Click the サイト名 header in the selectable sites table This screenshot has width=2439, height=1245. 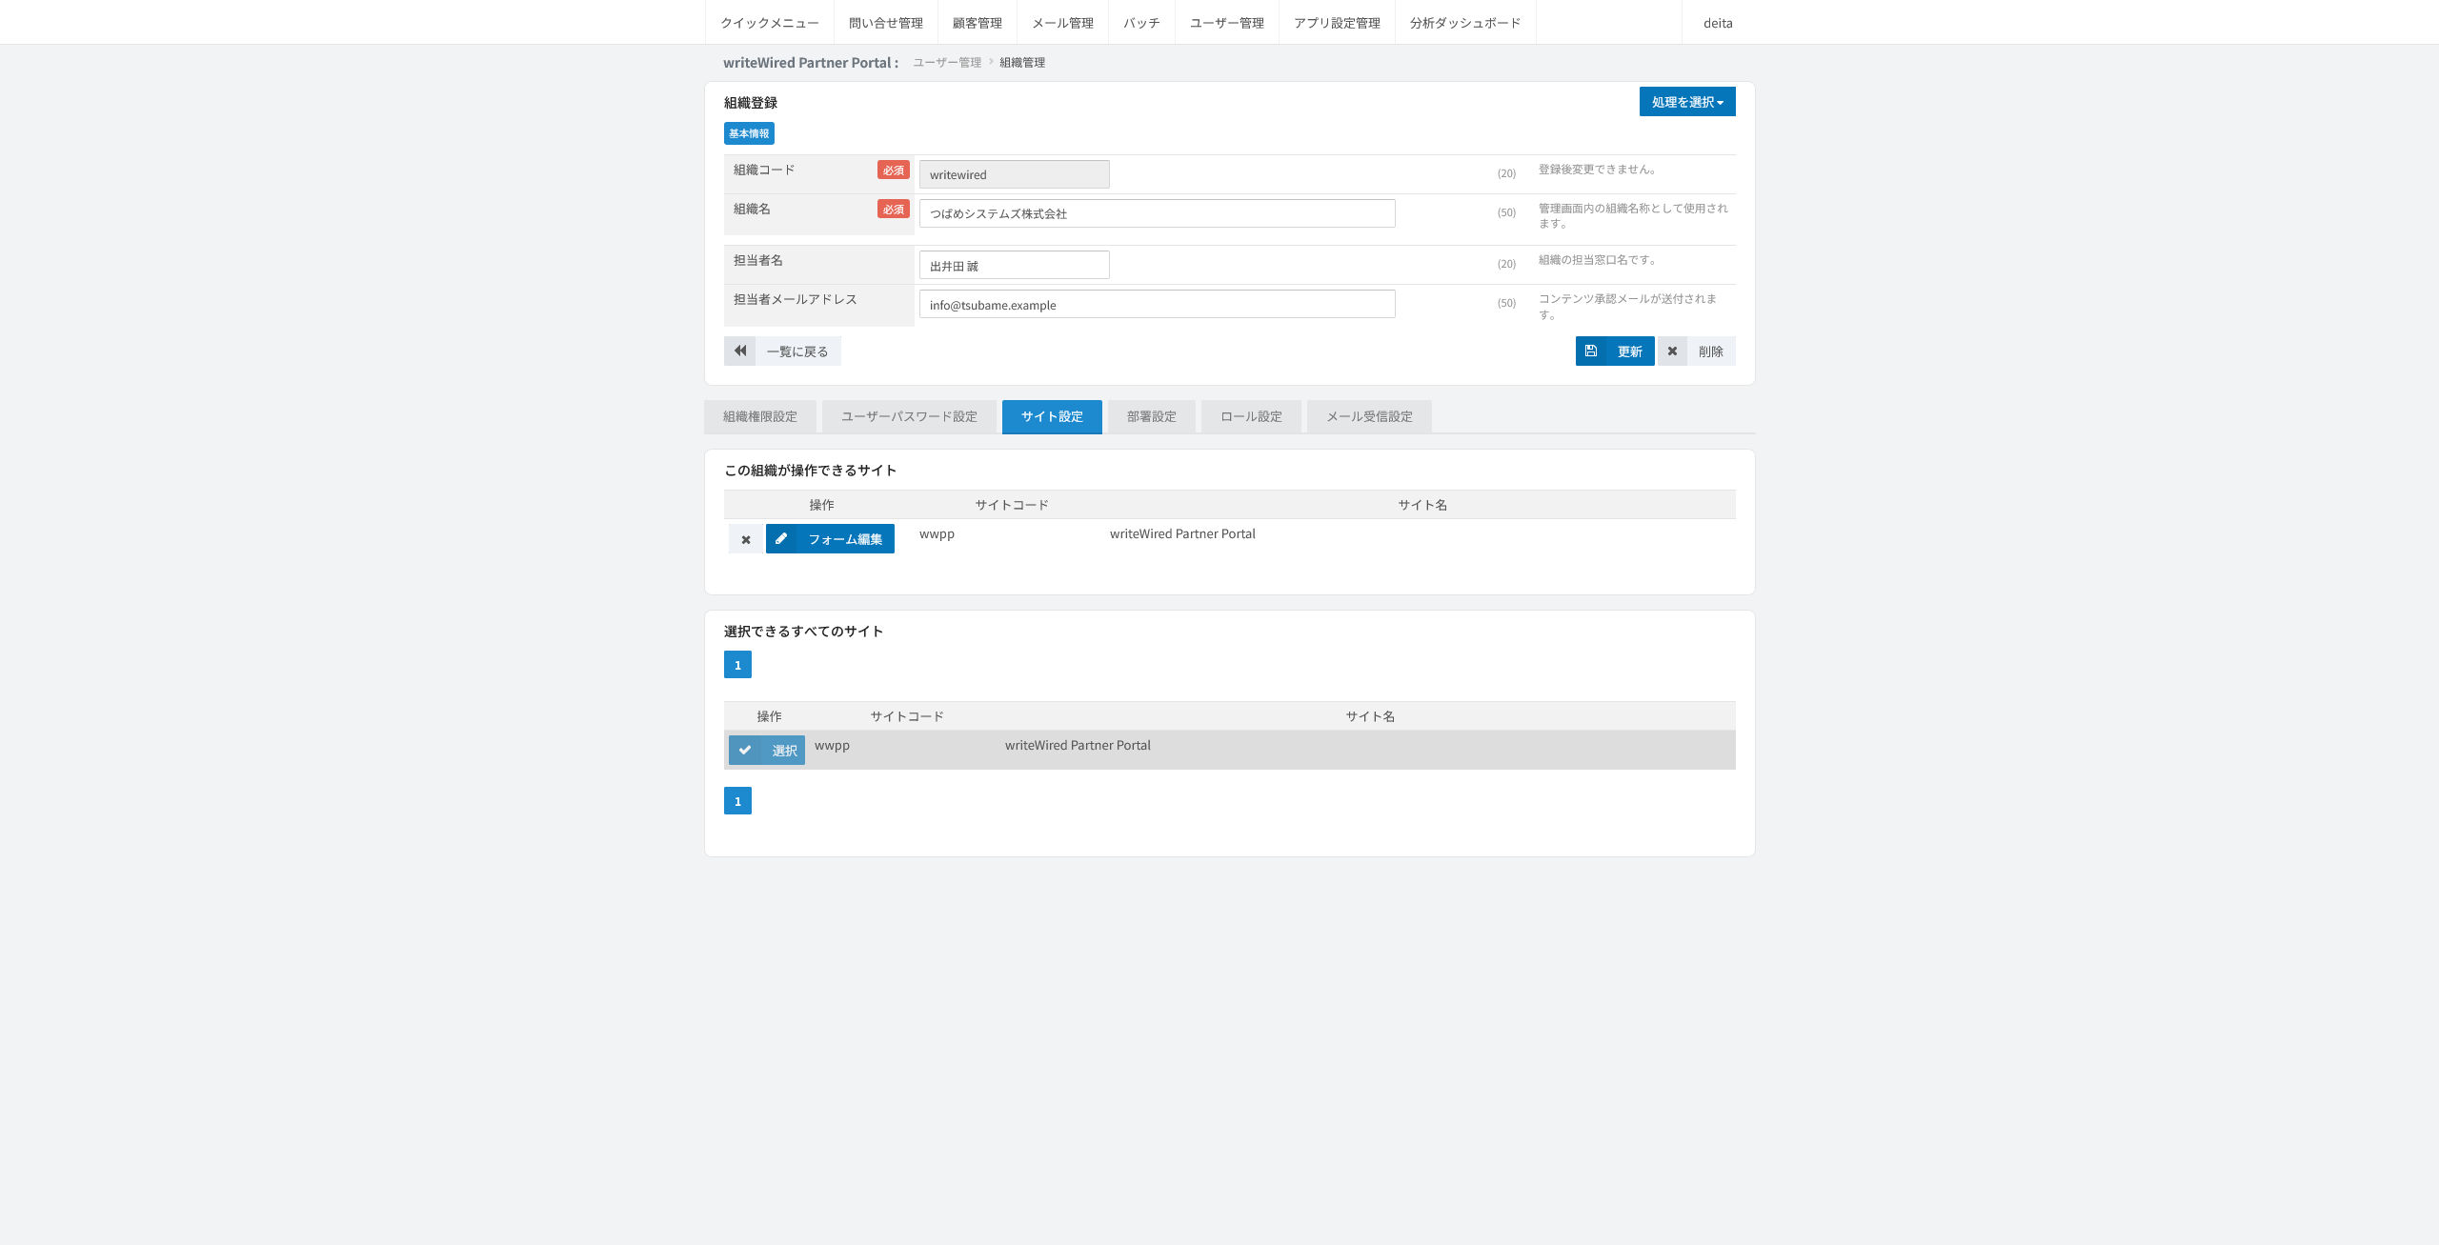click(1370, 716)
